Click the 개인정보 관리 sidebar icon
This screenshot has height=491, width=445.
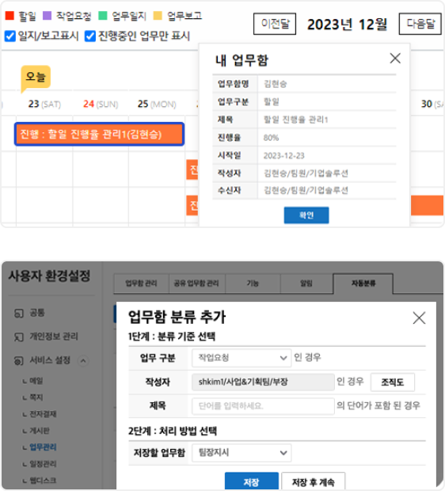[x=19, y=337]
